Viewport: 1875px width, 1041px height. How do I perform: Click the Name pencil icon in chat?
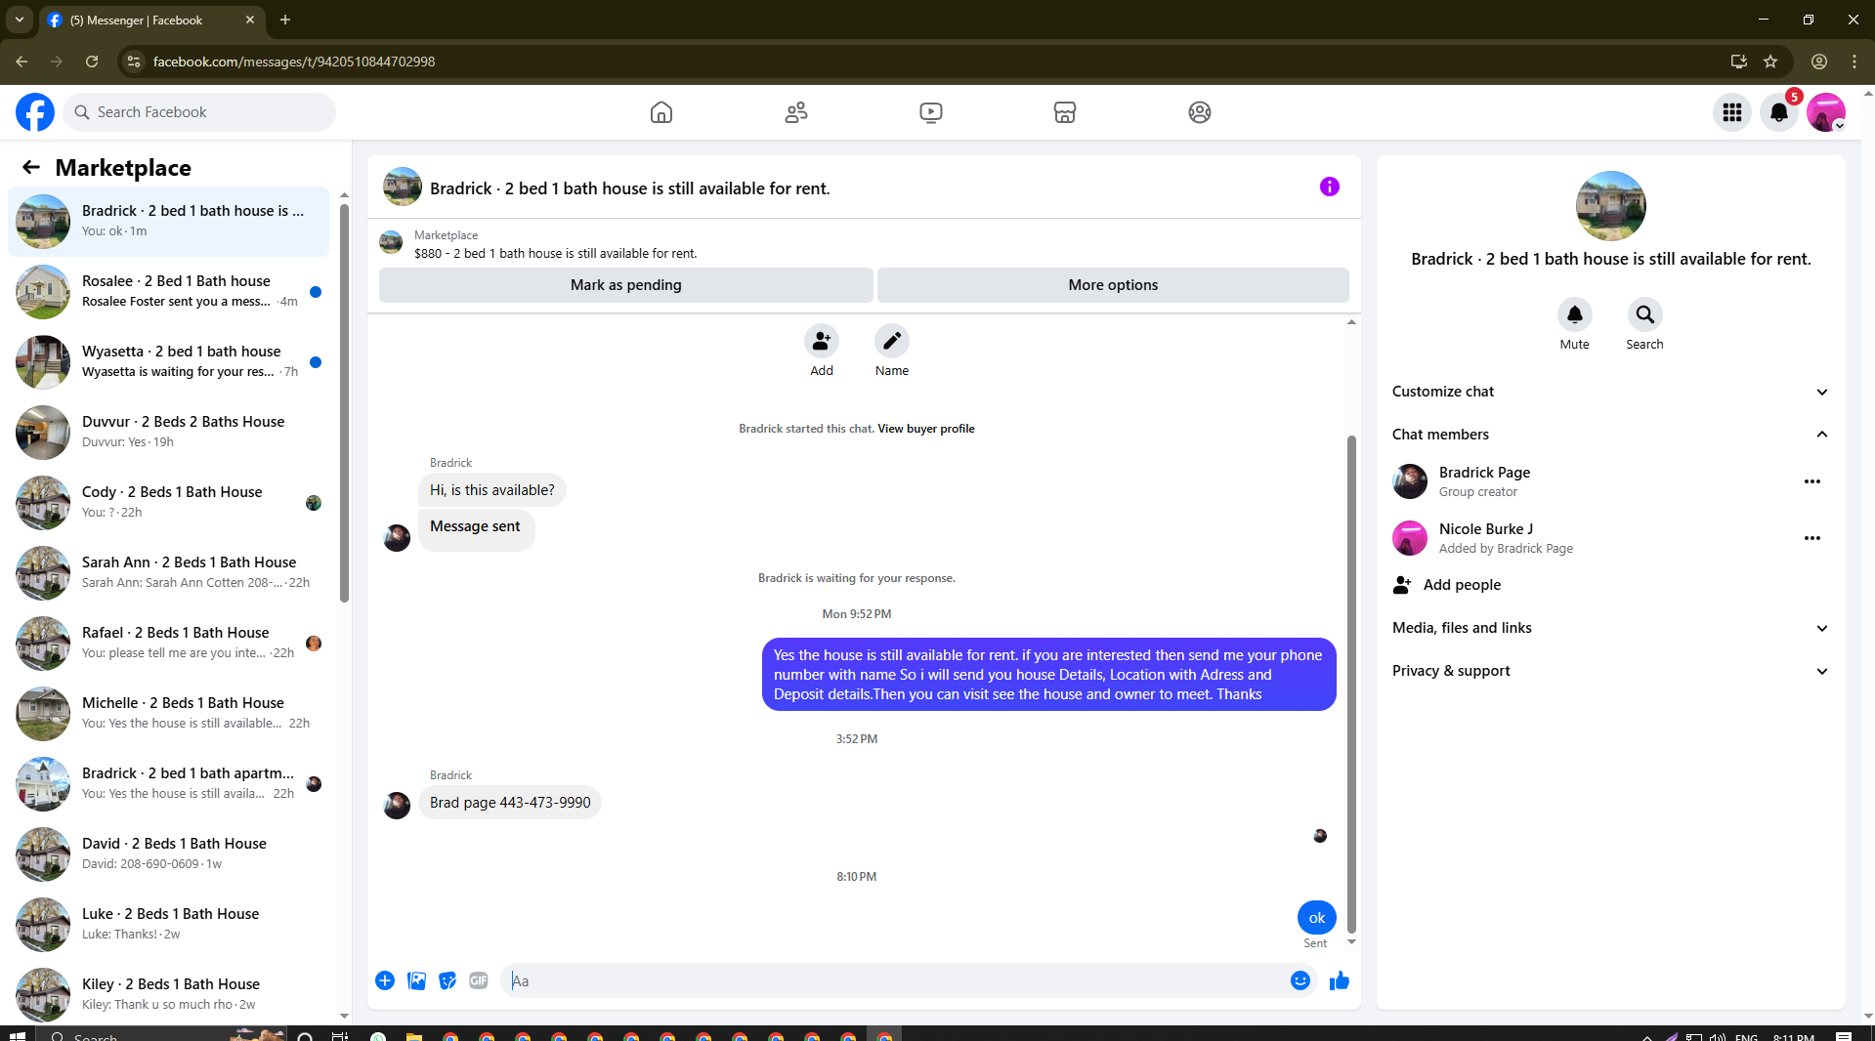point(892,341)
